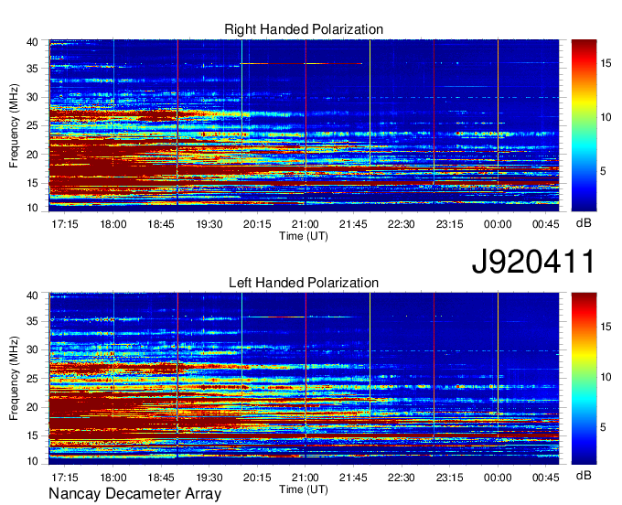Click the 21:00 tick on right-handed plot
The height and width of the screenshot is (505, 622).
point(305,224)
